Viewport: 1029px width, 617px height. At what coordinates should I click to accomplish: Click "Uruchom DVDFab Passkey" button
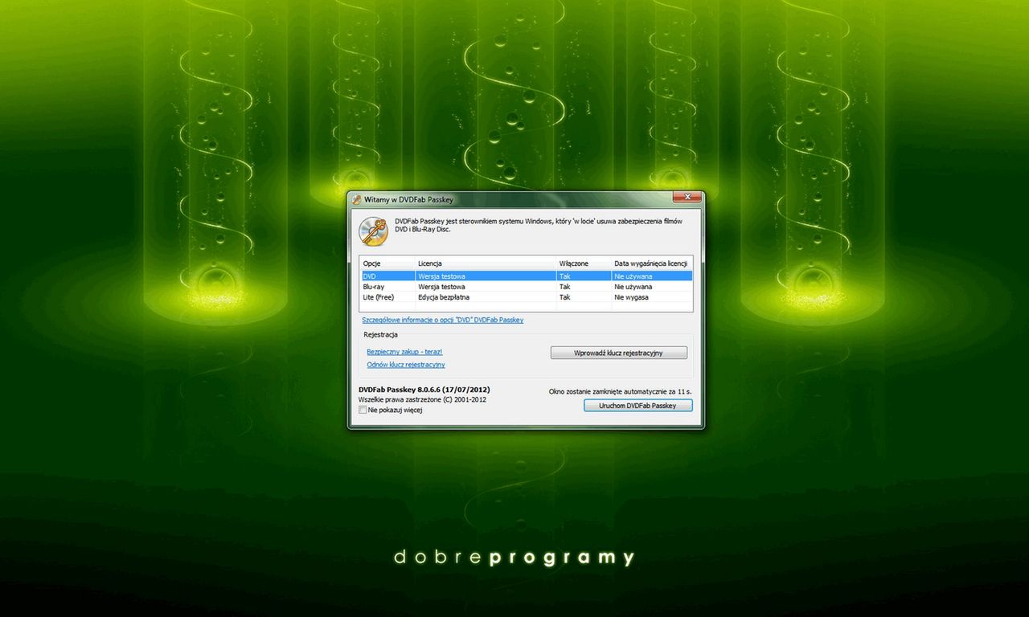tap(637, 406)
